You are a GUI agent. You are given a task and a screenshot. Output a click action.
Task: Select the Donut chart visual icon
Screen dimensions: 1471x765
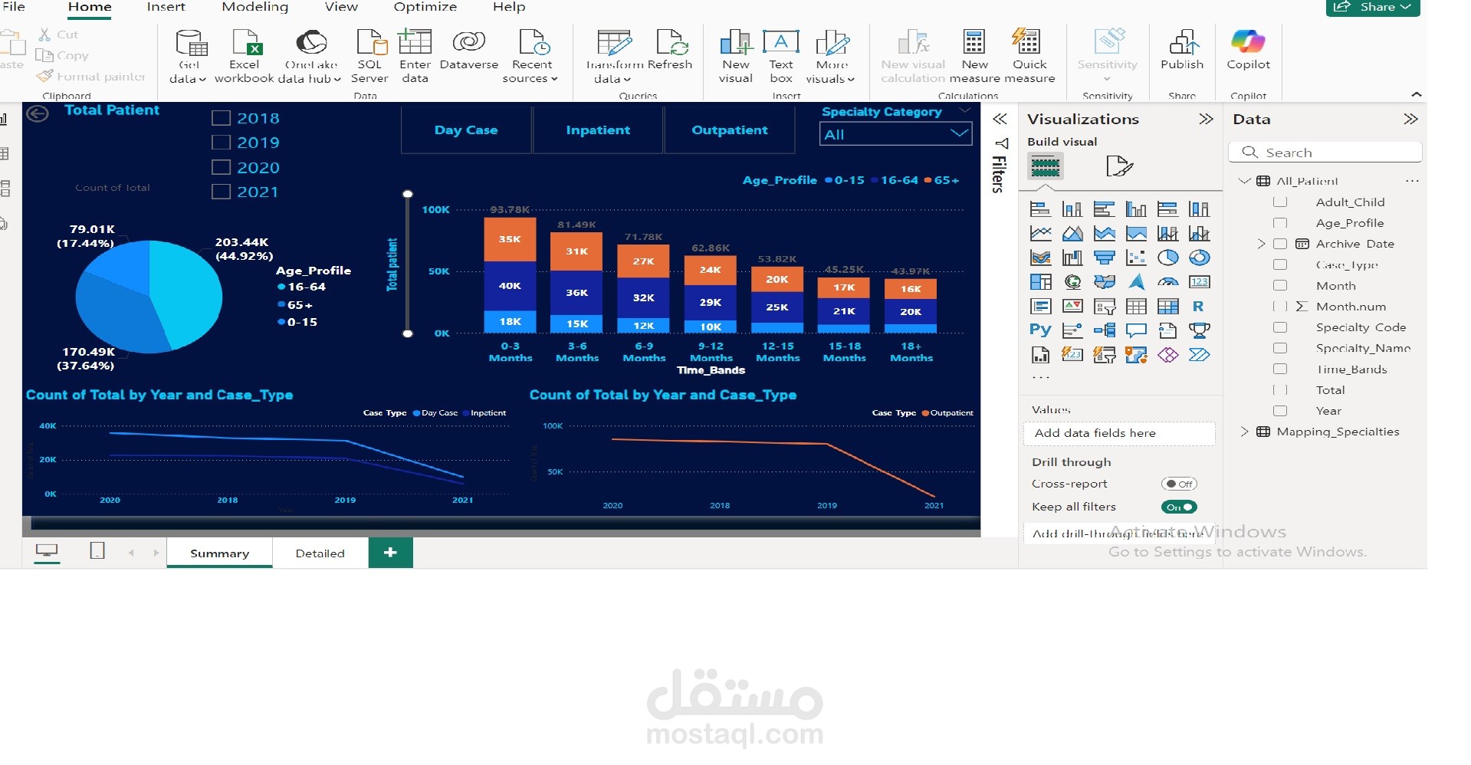[x=1200, y=258]
